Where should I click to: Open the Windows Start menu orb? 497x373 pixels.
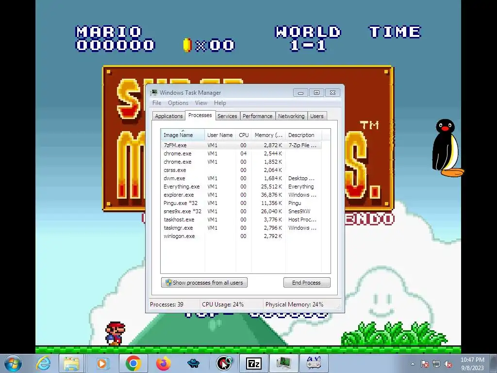(13, 363)
